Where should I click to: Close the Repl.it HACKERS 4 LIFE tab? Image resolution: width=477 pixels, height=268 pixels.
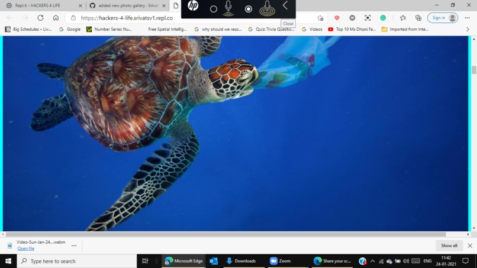coord(80,6)
